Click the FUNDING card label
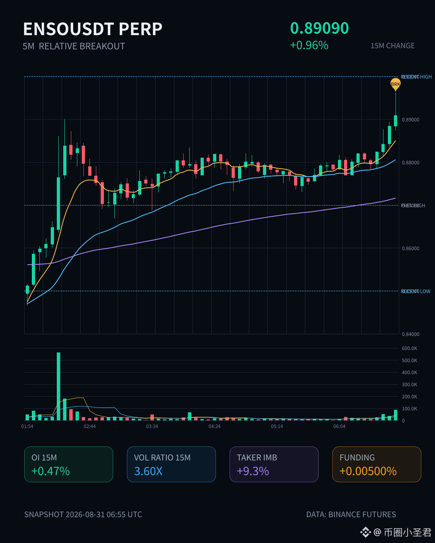The height and width of the screenshot is (543, 435). tap(357, 458)
